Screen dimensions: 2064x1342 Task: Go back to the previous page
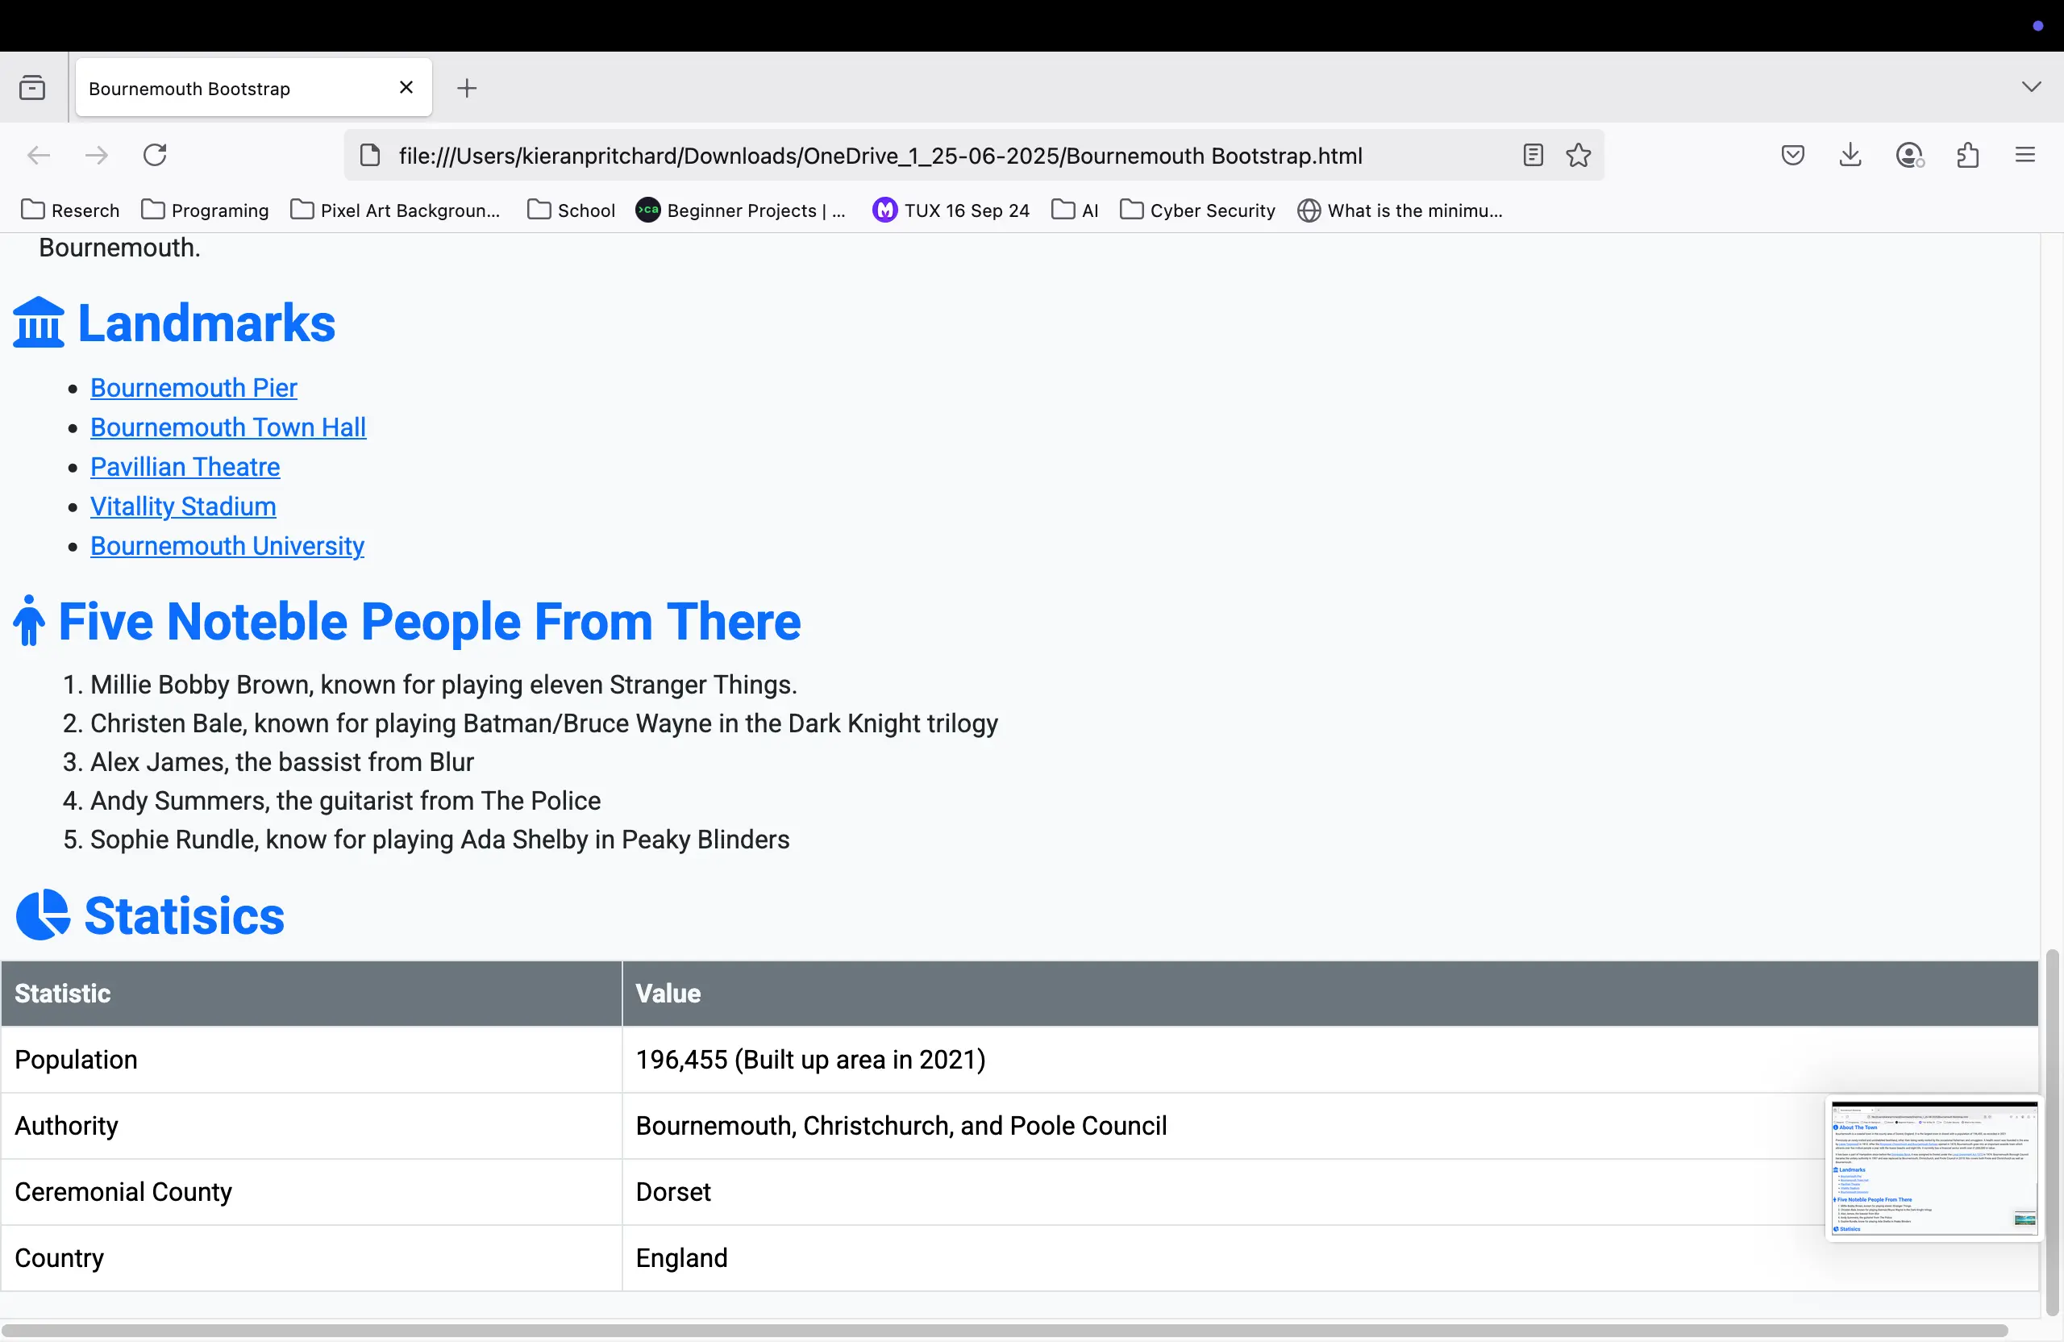click(x=38, y=156)
